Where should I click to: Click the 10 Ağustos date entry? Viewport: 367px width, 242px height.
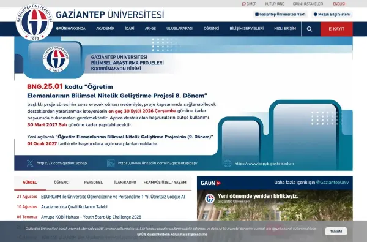(27, 207)
